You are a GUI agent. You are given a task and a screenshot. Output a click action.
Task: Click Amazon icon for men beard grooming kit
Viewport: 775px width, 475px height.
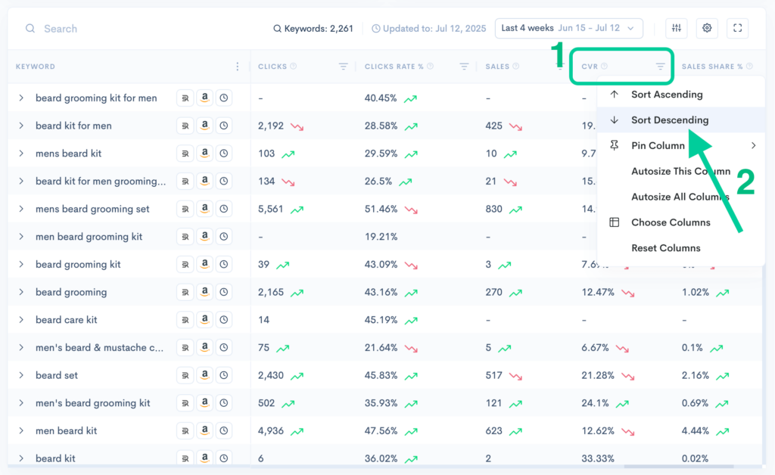(x=204, y=237)
